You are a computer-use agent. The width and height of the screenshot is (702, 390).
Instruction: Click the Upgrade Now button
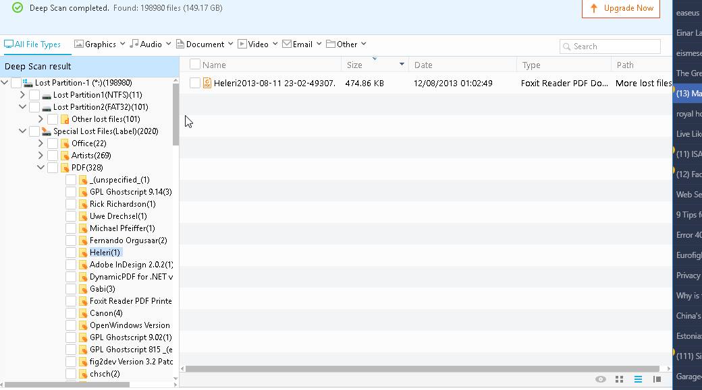tap(621, 8)
